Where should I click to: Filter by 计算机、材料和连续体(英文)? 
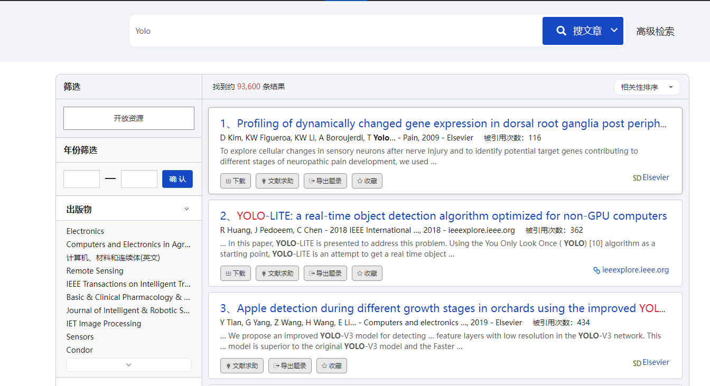(113, 258)
